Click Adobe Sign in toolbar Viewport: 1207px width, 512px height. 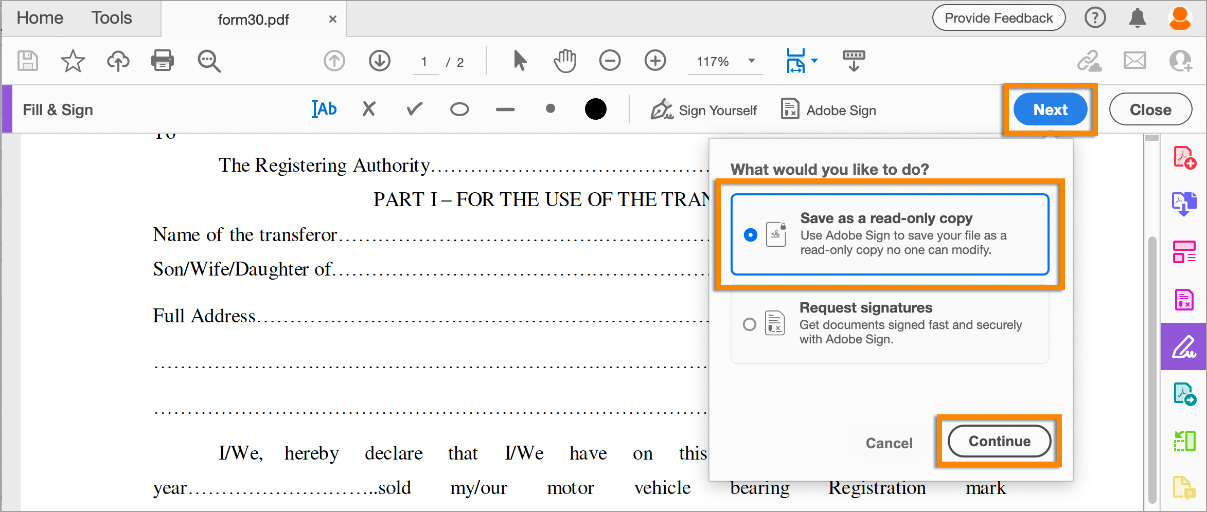(x=828, y=110)
